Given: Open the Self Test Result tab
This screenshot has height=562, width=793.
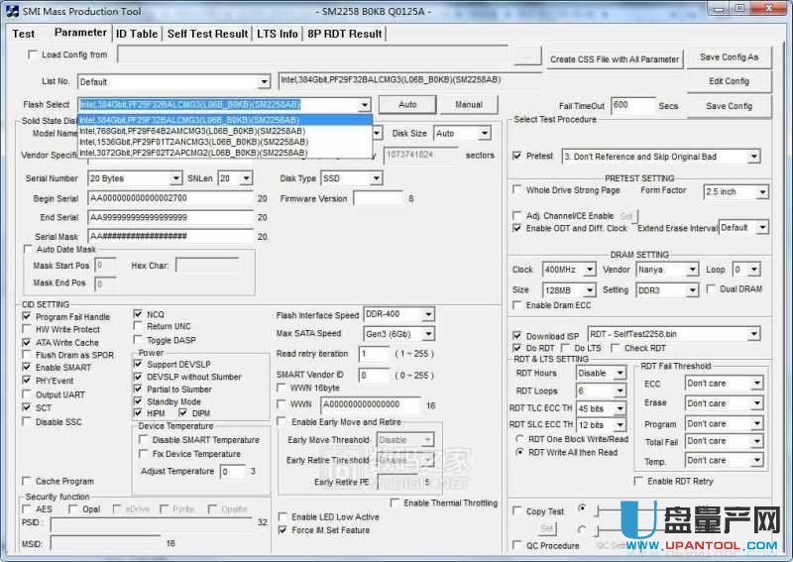Looking at the screenshot, I should [x=207, y=33].
